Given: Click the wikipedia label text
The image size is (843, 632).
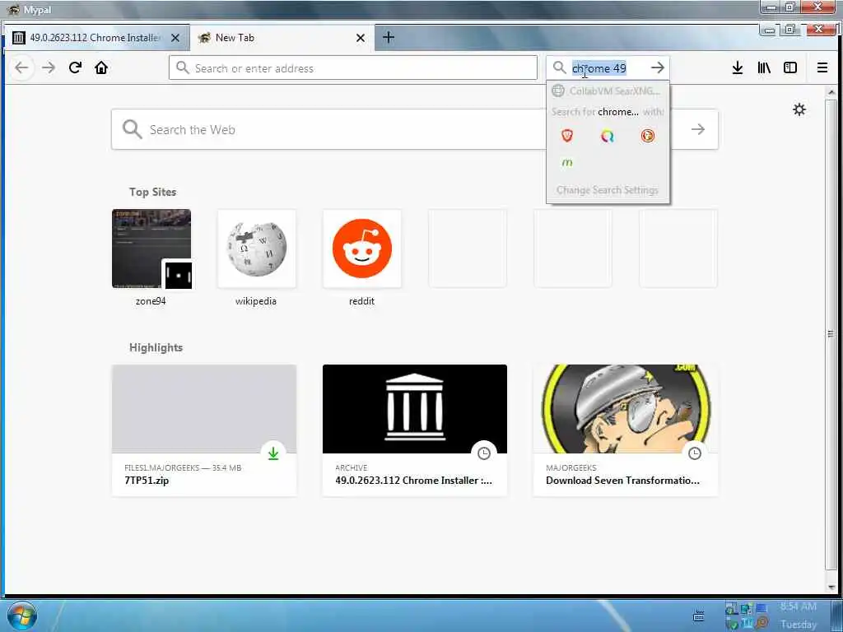Looking at the screenshot, I should coord(256,301).
